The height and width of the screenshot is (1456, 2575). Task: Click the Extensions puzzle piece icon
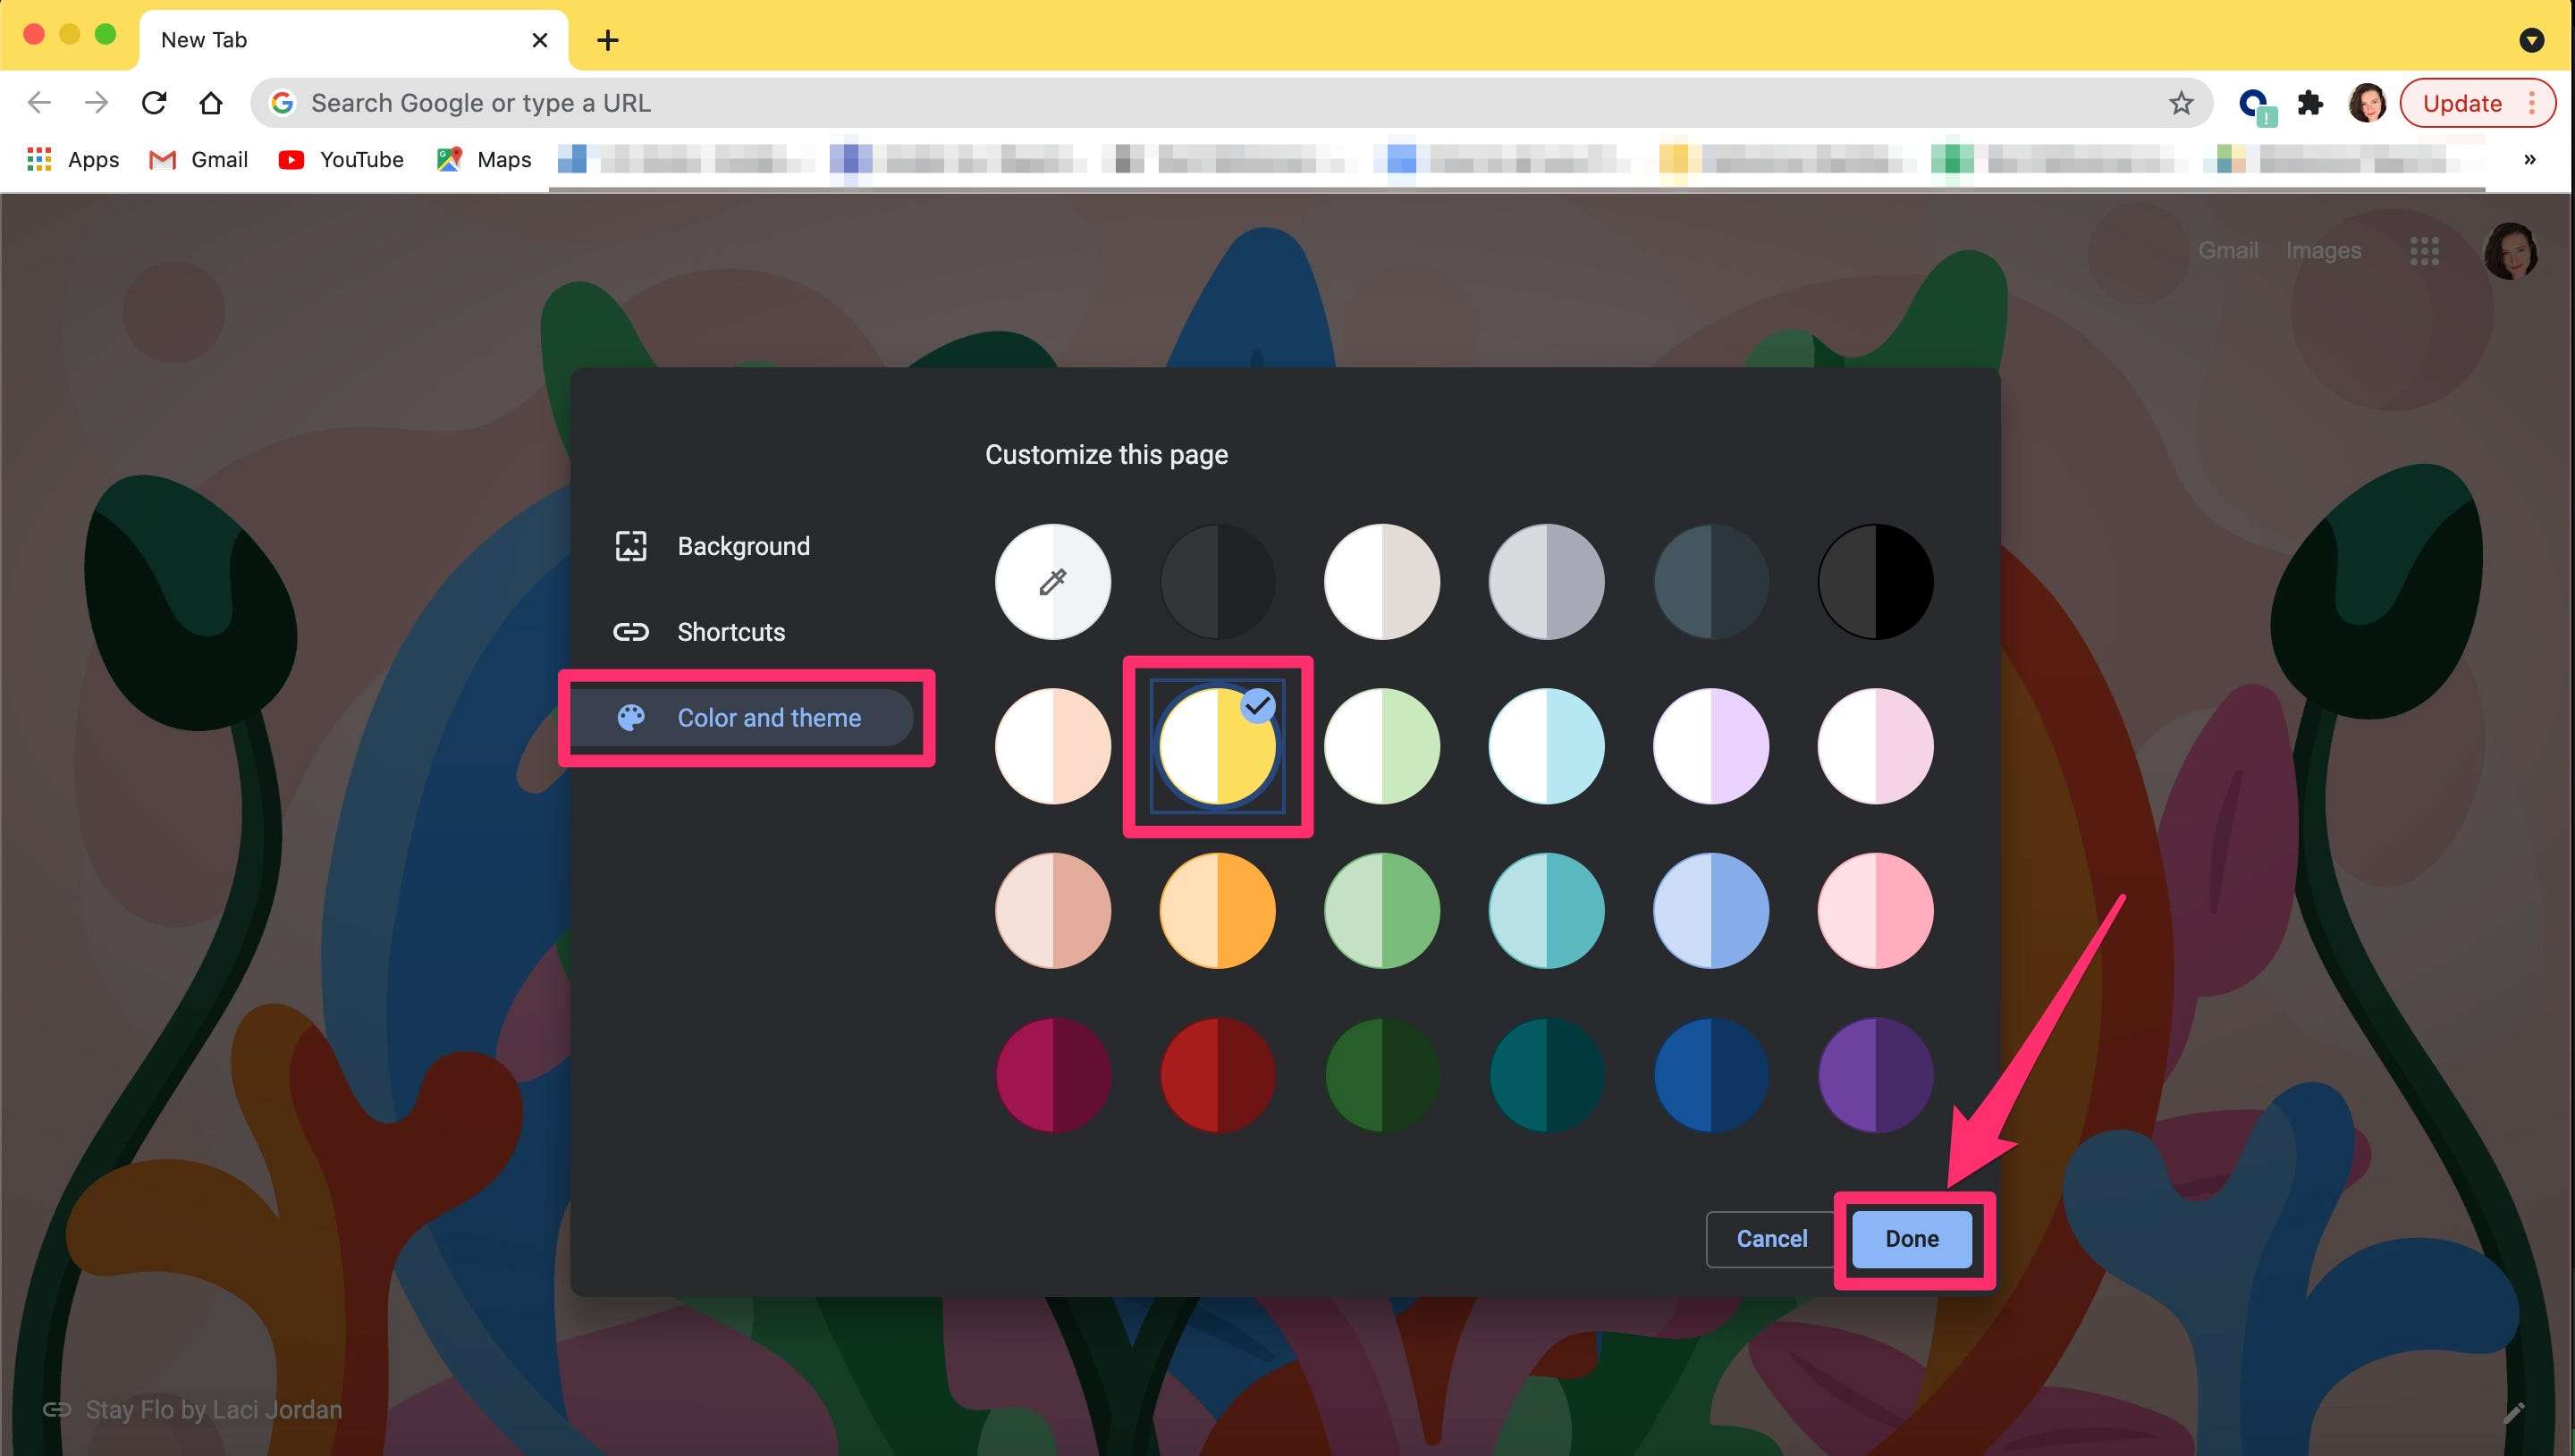[x=2311, y=103]
